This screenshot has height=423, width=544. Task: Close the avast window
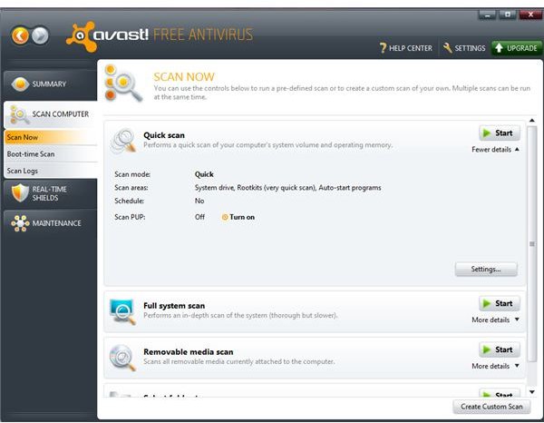(530, 15)
